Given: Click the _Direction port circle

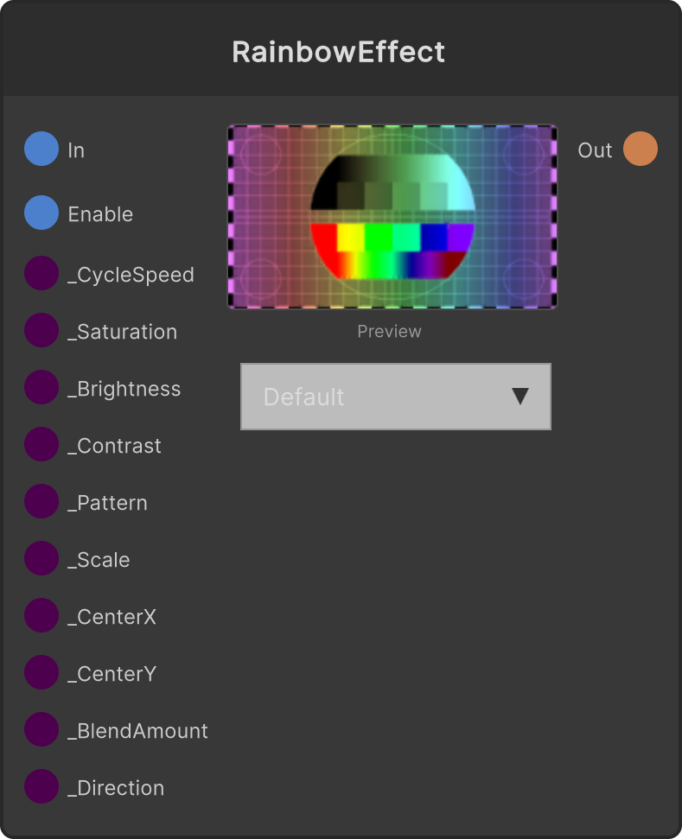Looking at the screenshot, I should 41,786.
